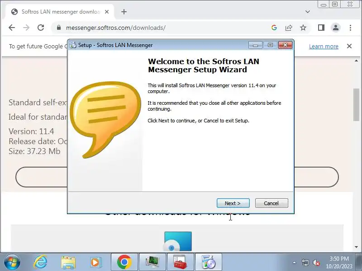Show hidden system tray icons
The height and width of the screenshot is (271, 362).
click(294, 262)
